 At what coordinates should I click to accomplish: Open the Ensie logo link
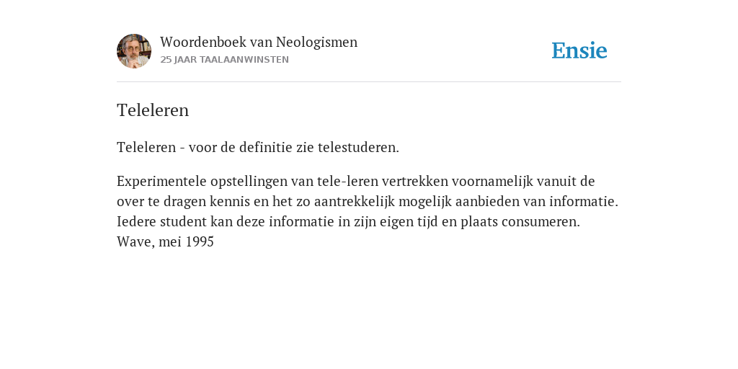pos(579,50)
